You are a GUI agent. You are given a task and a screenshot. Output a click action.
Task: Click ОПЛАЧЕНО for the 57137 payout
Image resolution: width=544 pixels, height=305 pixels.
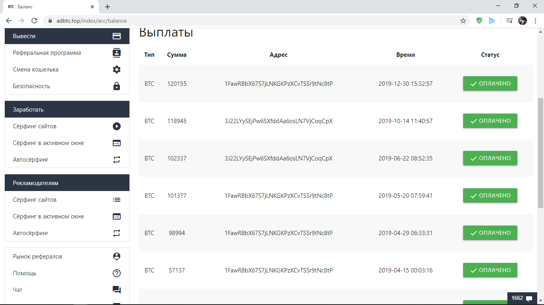coord(490,270)
